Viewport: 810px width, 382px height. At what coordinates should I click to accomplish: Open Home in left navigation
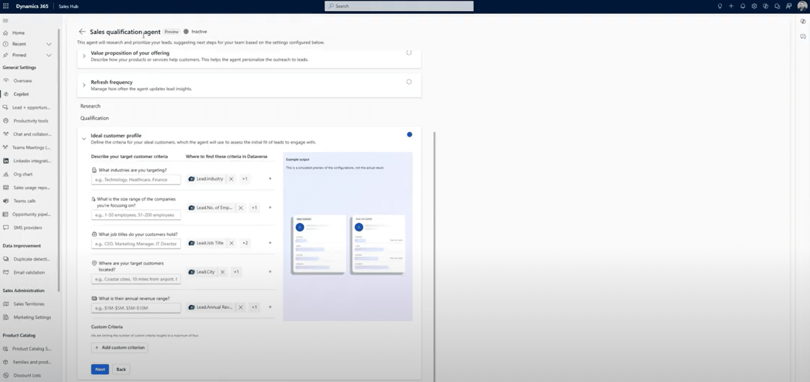[18, 33]
